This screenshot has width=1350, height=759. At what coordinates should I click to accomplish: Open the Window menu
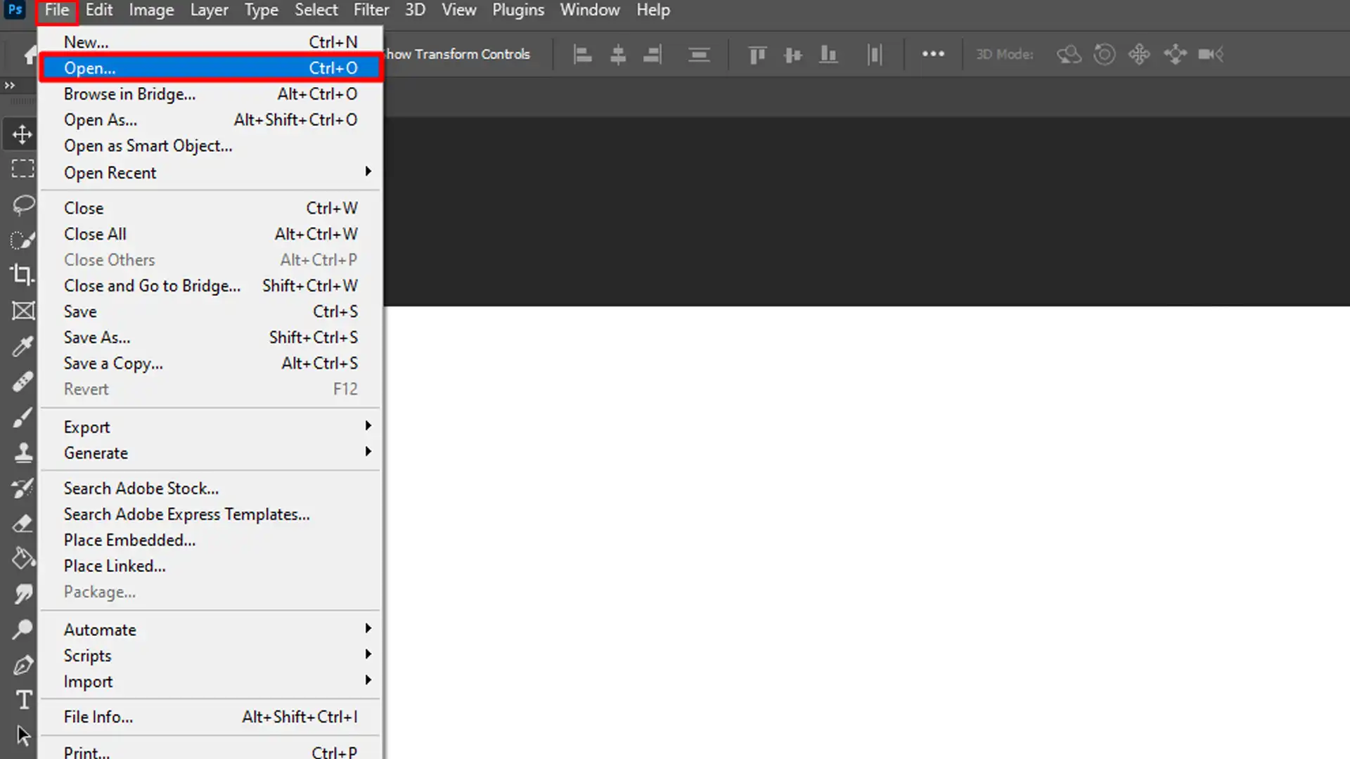click(x=590, y=11)
